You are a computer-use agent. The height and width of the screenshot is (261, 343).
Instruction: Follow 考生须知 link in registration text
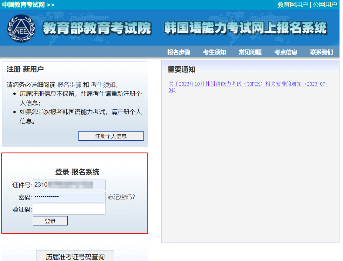click(103, 85)
